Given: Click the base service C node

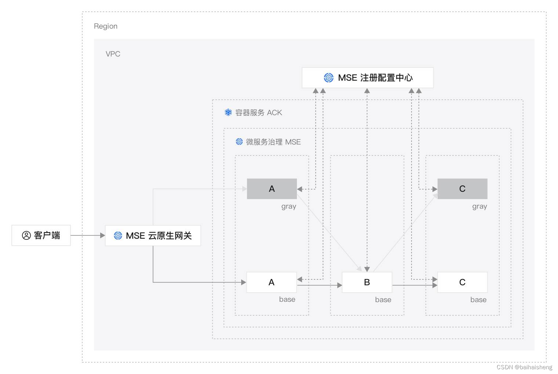Looking at the screenshot, I should pos(462,282).
